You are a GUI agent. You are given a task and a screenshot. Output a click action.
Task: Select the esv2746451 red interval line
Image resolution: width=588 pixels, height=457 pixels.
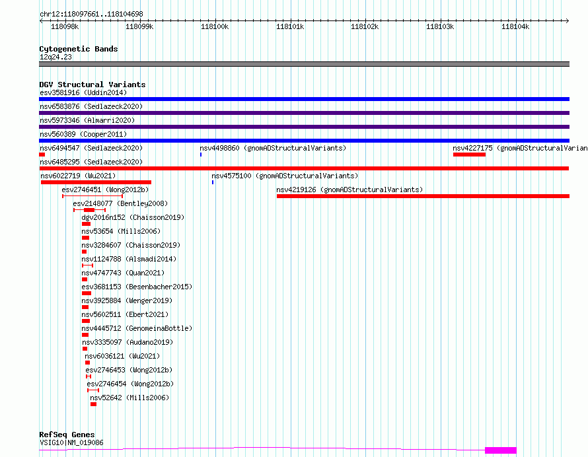pyautogui.click(x=92, y=196)
